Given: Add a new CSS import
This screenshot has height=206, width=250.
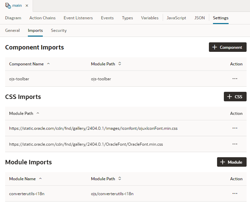Looking at the screenshot, I should pyautogui.click(x=235, y=97).
